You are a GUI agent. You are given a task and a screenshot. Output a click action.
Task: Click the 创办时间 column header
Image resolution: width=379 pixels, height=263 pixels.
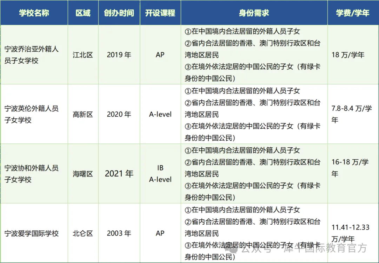tap(119, 13)
